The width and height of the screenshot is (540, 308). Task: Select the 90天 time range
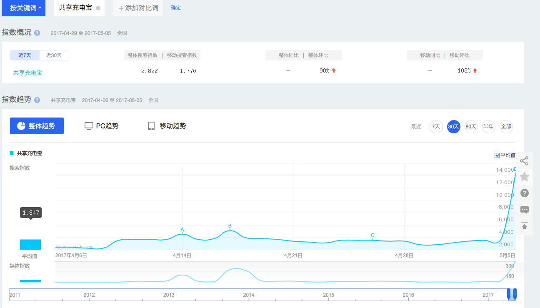point(471,127)
